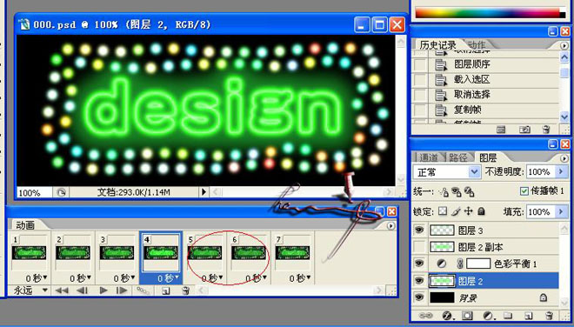Viewport: 574px width, 327px height.
Task: Delete layer with trash icon
Action: pos(549,316)
